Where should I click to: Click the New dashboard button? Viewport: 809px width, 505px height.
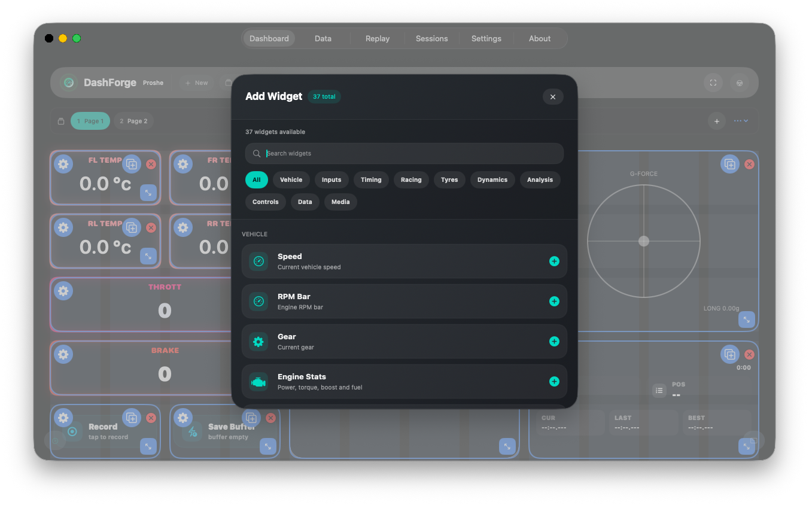196,83
